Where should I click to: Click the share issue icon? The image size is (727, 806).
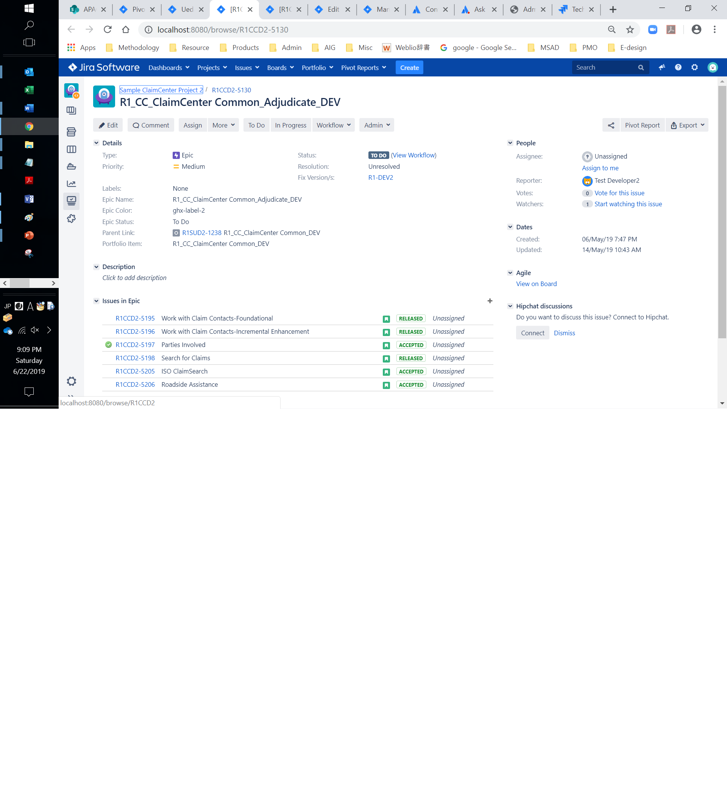point(611,125)
